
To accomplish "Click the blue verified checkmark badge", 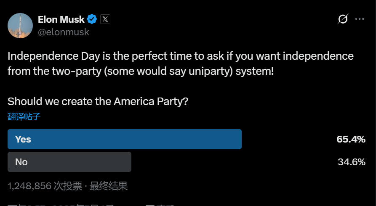I will tap(92, 19).
